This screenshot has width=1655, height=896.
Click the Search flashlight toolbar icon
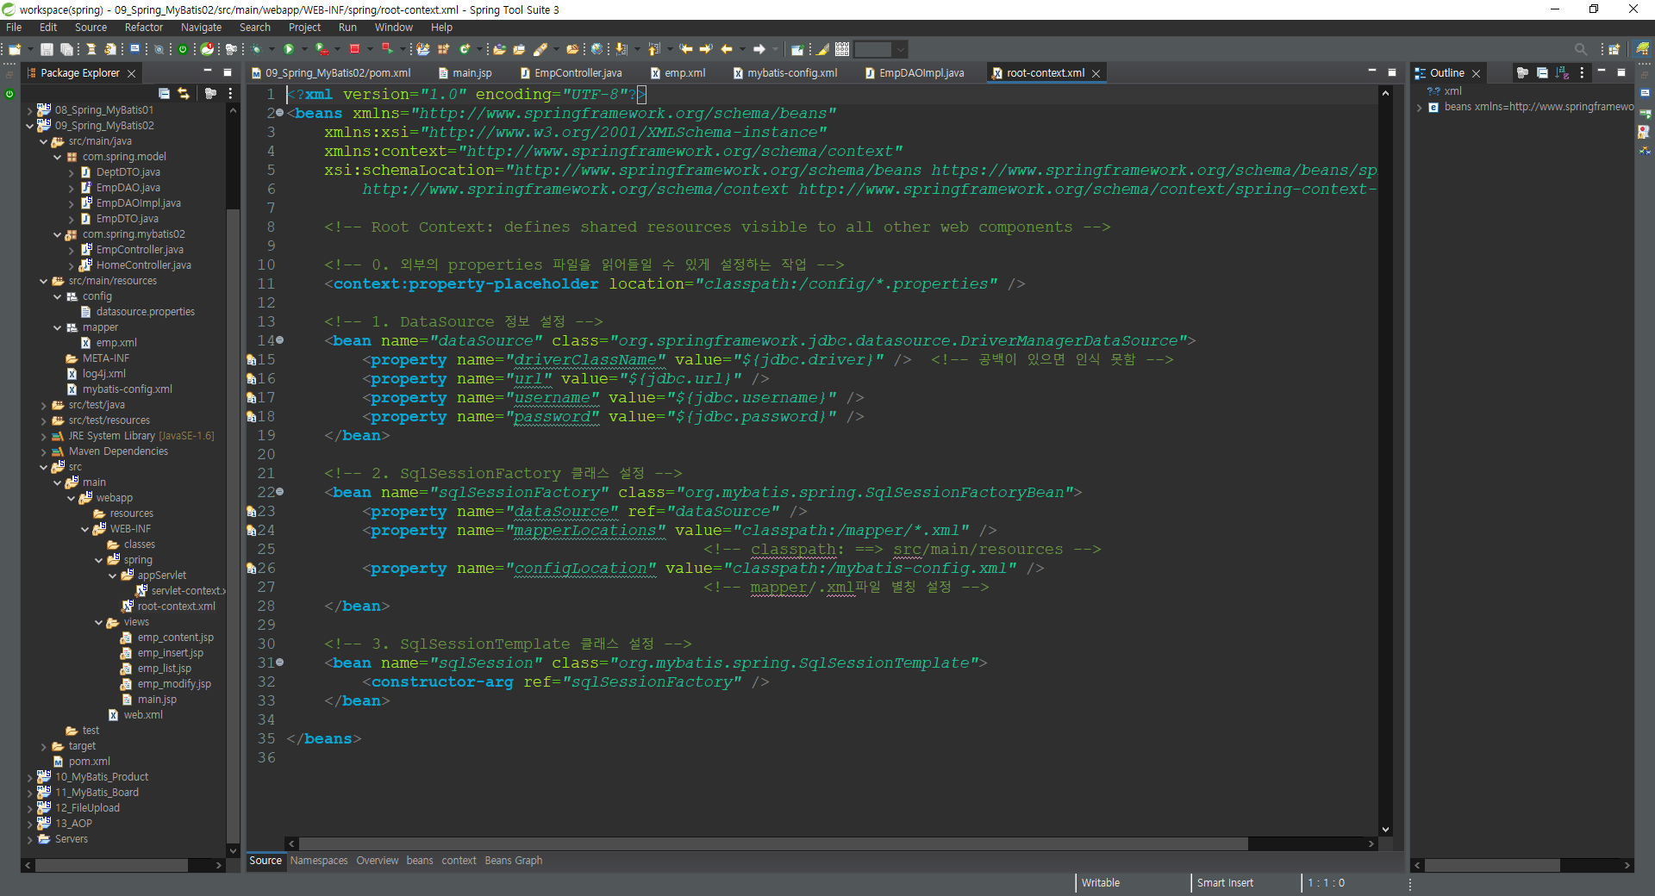pyautogui.click(x=540, y=49)
